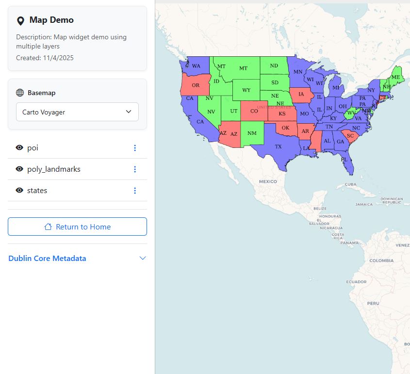Hide the poly_landmarks layer using its eye icon
Image resolution: width=410 pixels, height=374 pixels.
19,169
